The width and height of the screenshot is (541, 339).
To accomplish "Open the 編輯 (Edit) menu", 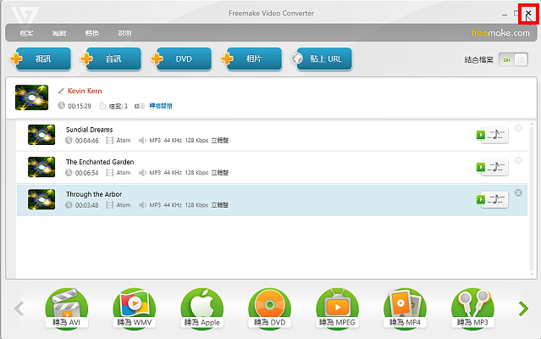I will click(x=59, y=33).
